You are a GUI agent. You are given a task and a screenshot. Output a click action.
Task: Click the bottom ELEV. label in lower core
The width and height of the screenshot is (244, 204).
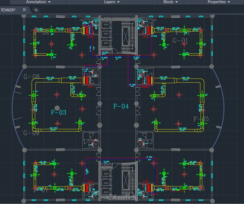tap(106, 192)
